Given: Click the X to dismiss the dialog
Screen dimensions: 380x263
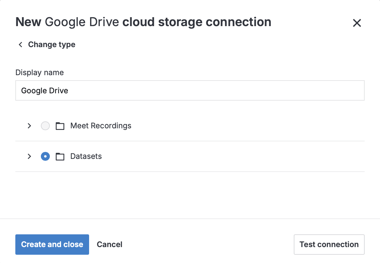Looking at the screenshot, I should coord(357,23).
